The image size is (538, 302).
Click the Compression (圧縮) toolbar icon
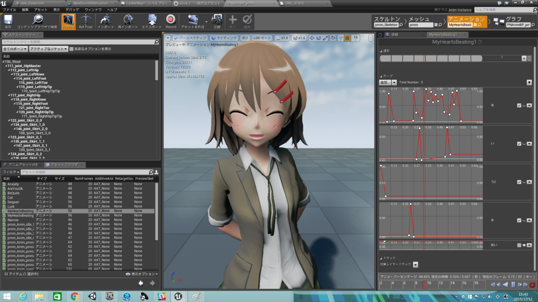coord(217,19)
